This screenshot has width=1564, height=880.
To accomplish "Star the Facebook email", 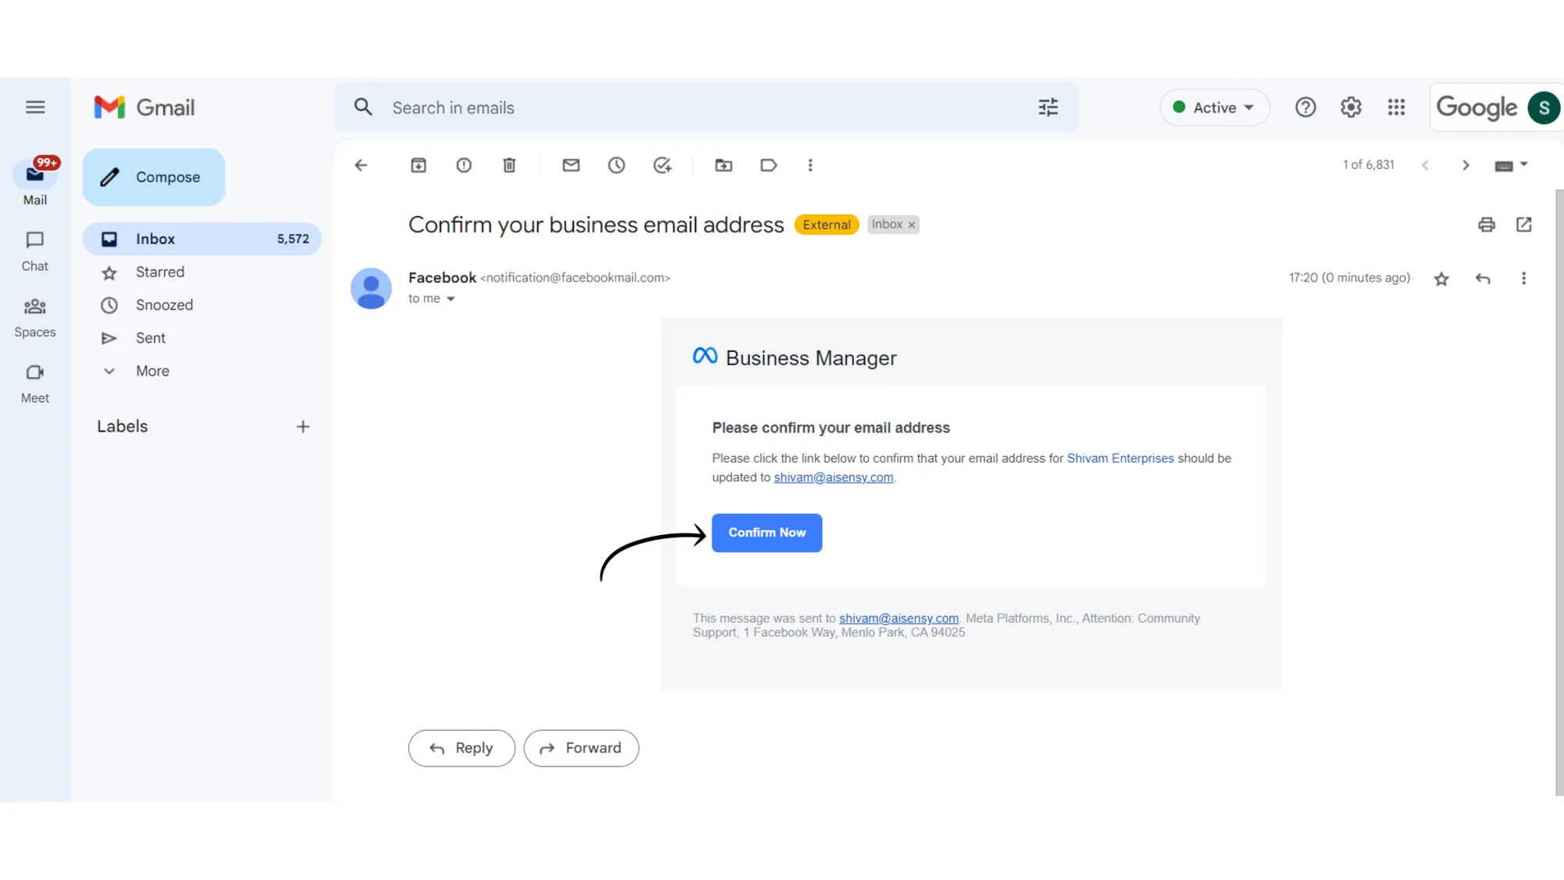I will [1441, 278].
